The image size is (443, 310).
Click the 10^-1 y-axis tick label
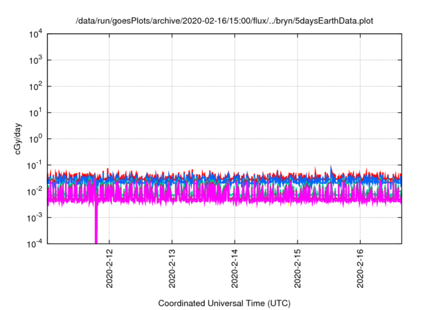[35, 165]
